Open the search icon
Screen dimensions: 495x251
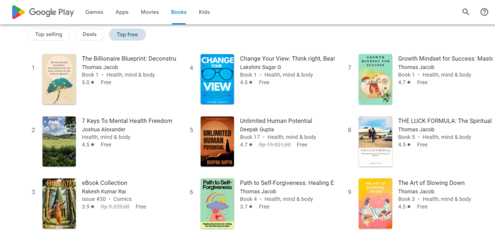click(x=466, y=12)
